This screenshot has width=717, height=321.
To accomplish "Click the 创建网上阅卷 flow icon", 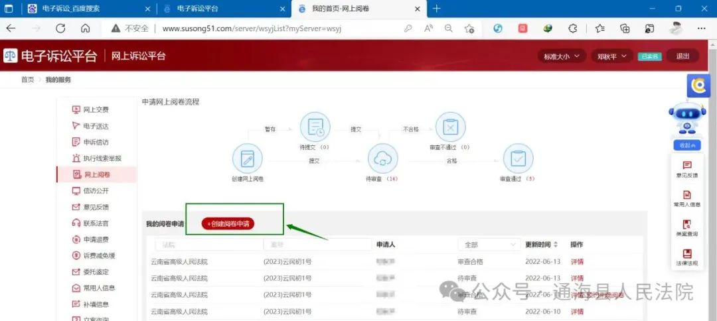I will [x=248, y=159].
